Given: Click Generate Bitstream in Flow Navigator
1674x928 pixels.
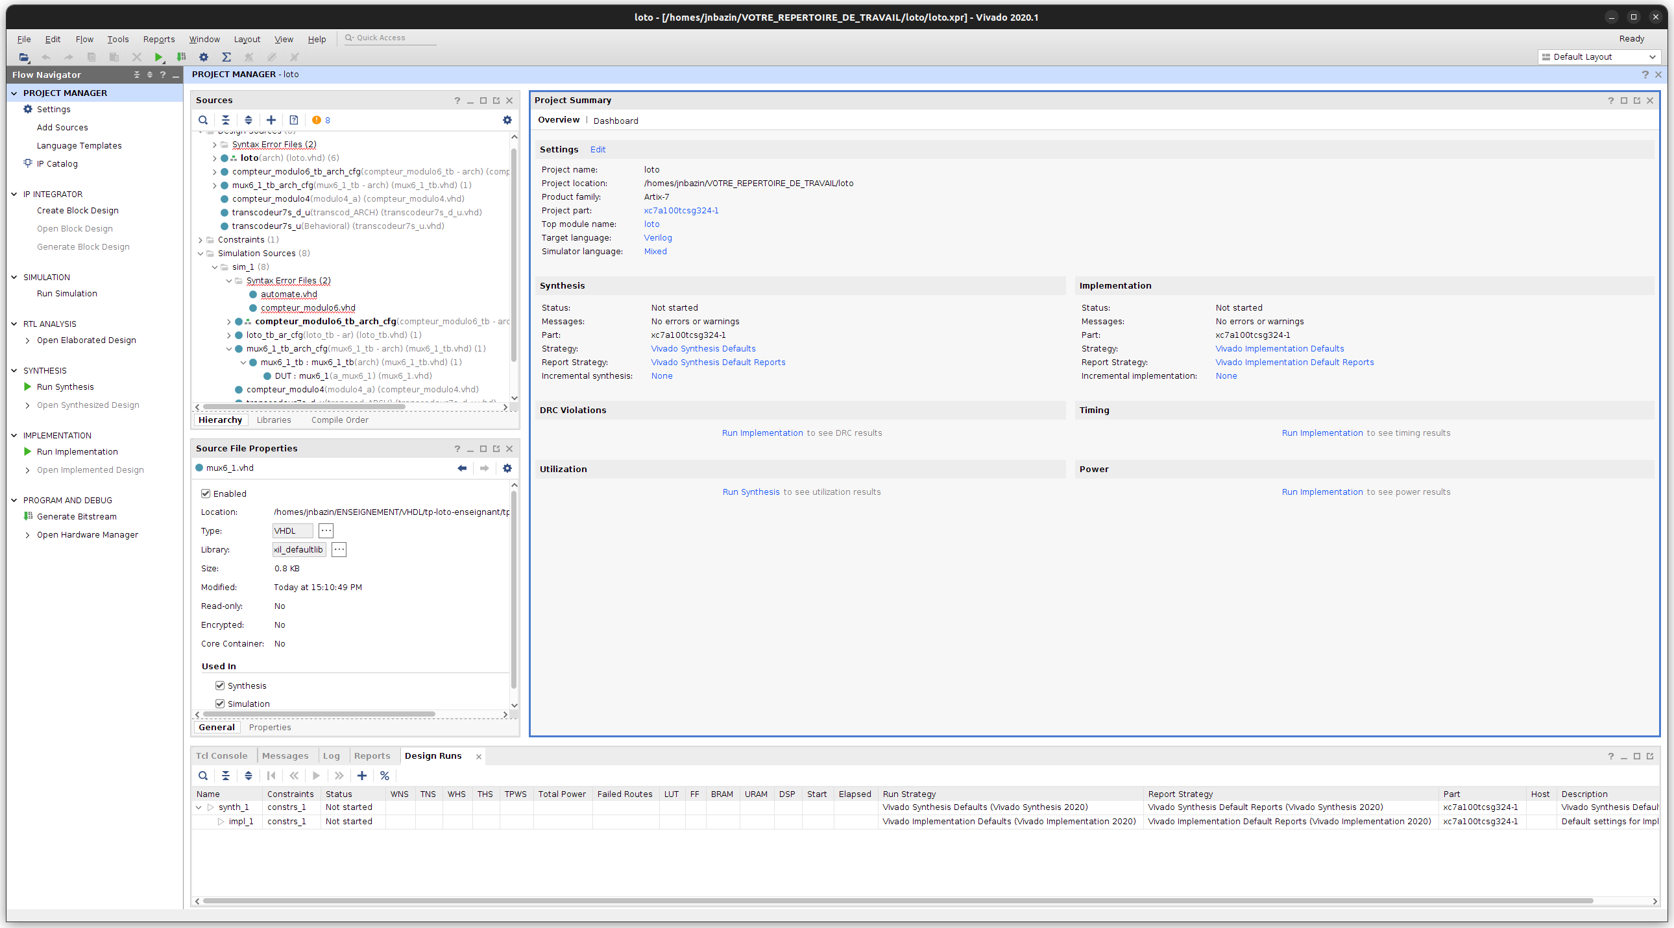Looking at the screenshot, I should (x=77, y=517).
